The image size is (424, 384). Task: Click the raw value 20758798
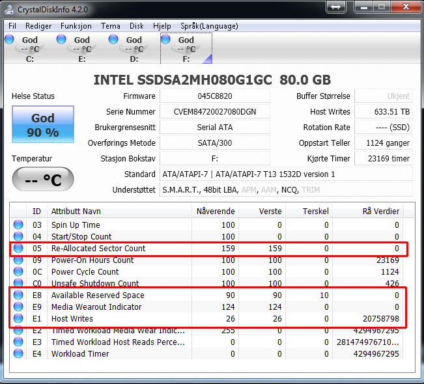381,319
